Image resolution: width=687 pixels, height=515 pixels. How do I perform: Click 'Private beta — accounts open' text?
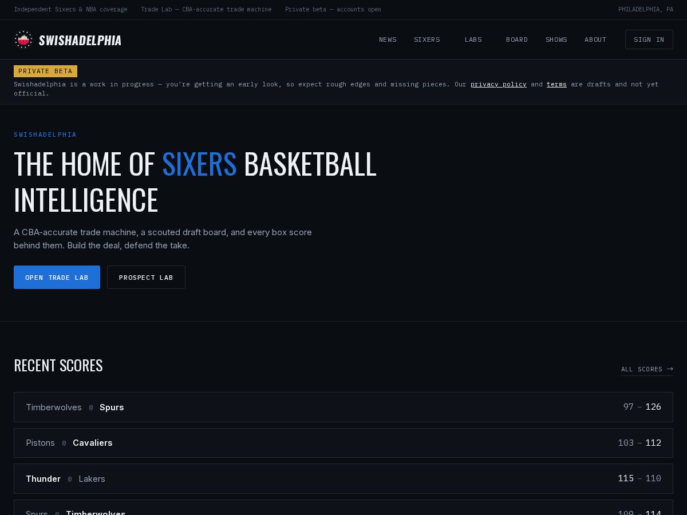click(x=333, y=9)
